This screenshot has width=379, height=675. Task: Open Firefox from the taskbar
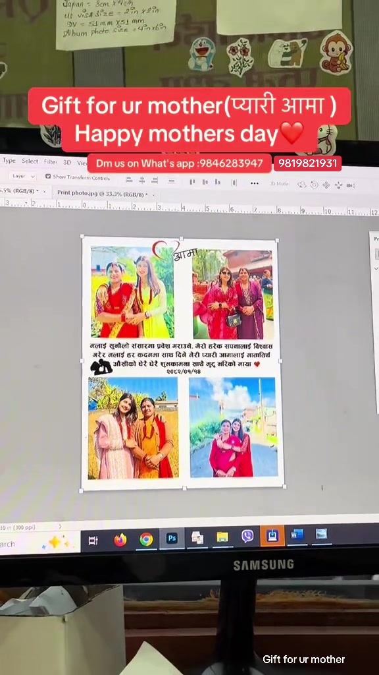[x=120, y=539]
